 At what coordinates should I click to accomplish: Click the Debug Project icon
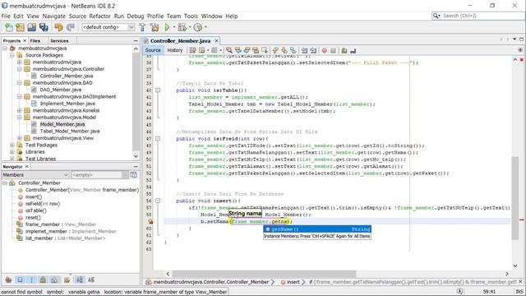(182, 27)
